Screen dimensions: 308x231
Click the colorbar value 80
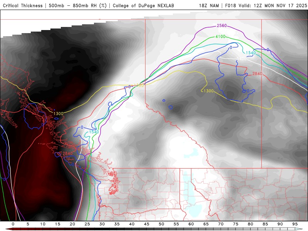(251, 224)
